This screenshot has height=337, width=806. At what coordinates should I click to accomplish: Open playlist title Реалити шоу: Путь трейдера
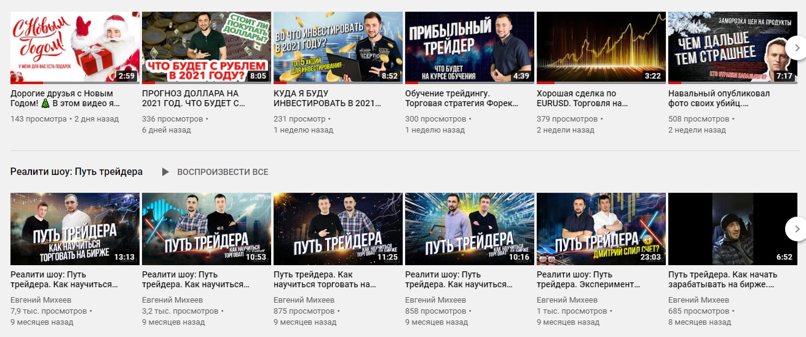76,172
